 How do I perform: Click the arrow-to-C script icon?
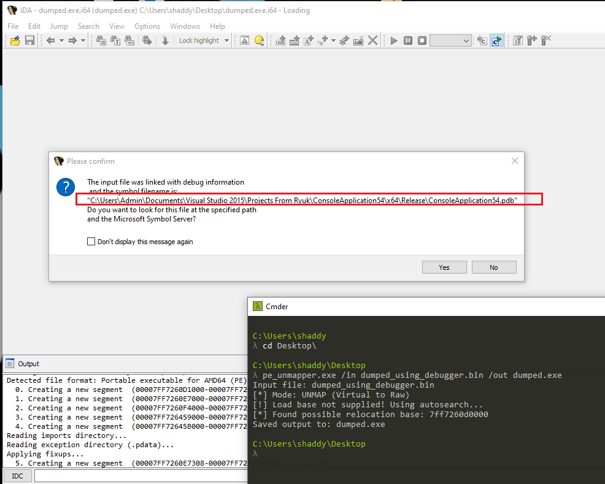482,40
